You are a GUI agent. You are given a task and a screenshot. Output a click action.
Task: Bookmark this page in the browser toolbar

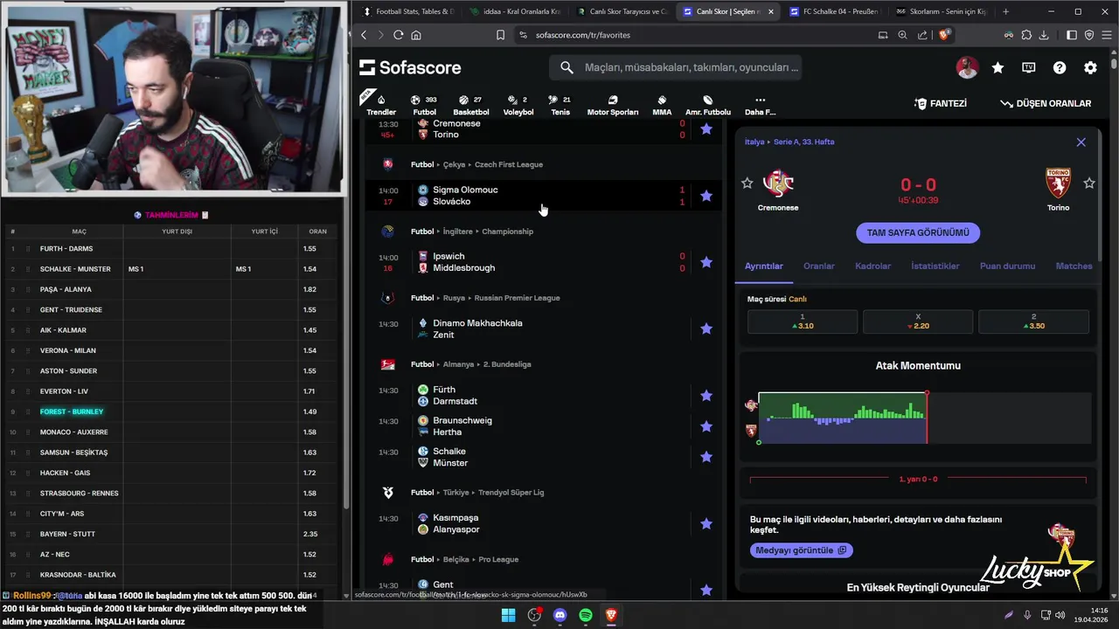click(x=500, y=35)
